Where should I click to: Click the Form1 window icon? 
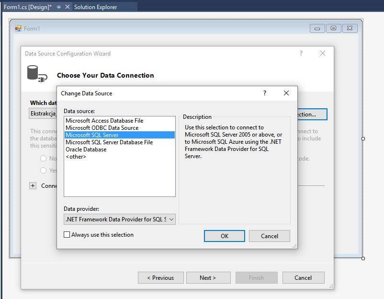(18, 29)
